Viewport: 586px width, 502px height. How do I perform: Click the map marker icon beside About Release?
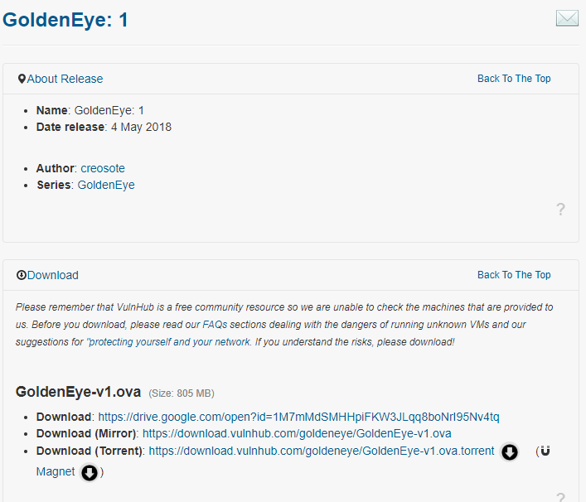22,79
